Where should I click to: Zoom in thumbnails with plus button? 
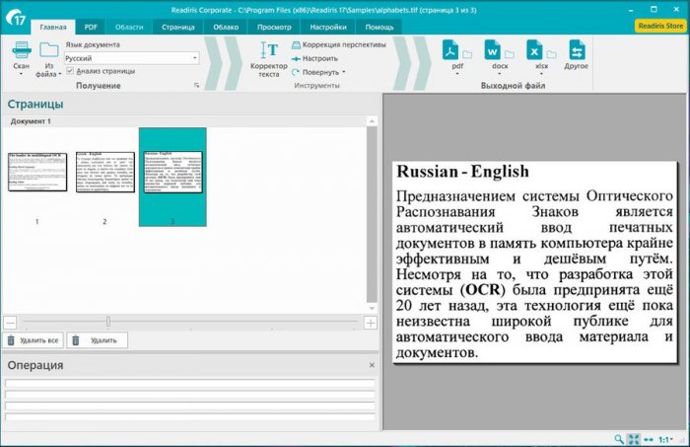[x=371, y=323]
